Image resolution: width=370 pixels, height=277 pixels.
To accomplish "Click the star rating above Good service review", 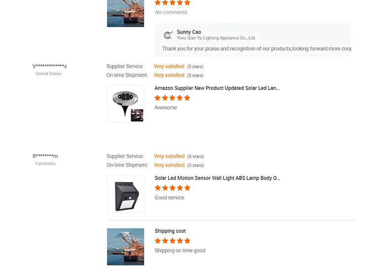I will click(x=172, y=188).
